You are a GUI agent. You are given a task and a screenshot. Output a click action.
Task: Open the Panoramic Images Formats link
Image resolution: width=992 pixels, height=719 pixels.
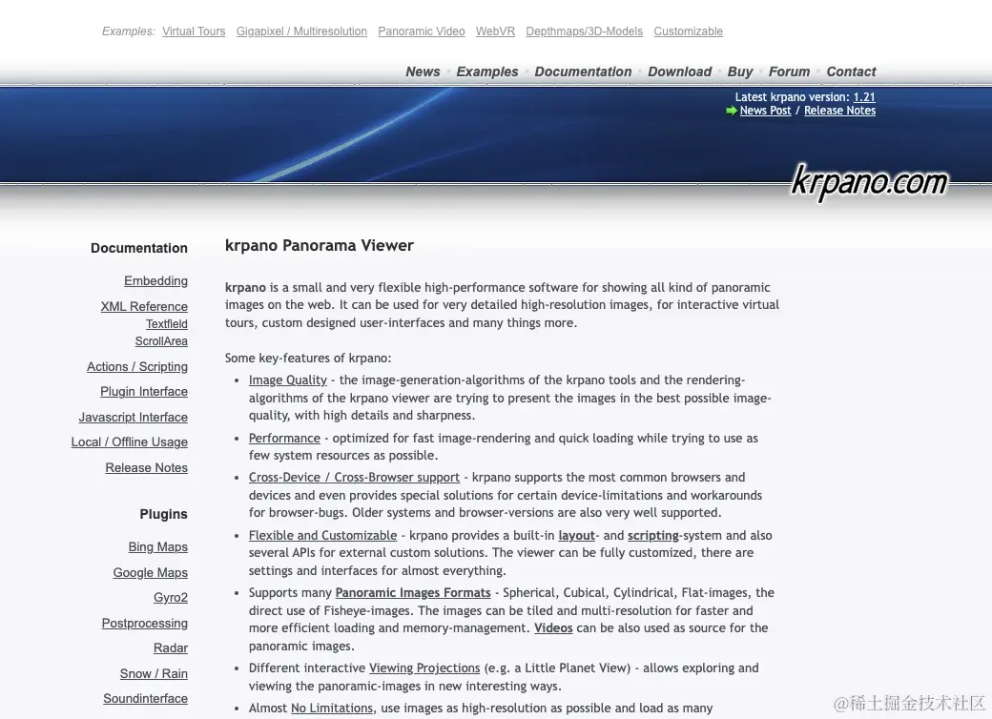point(413,593)
